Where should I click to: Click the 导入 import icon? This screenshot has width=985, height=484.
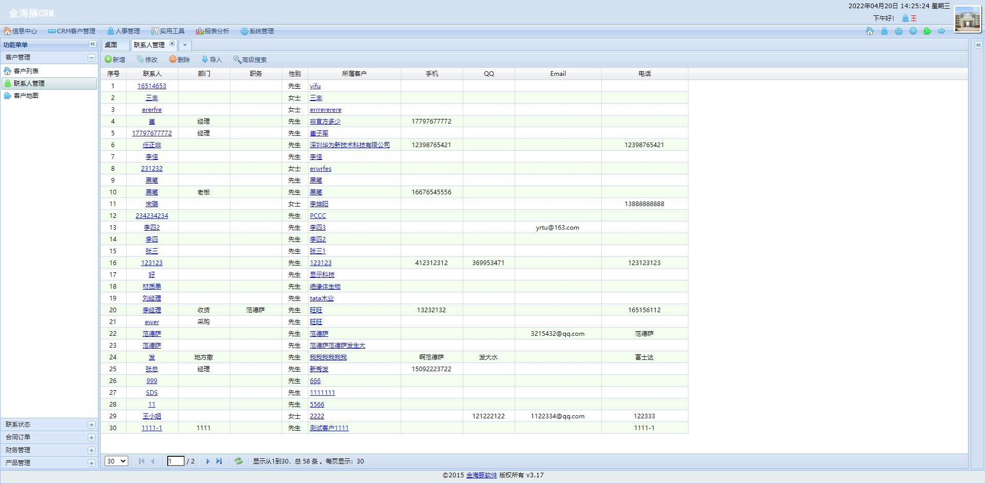[205, 59]
